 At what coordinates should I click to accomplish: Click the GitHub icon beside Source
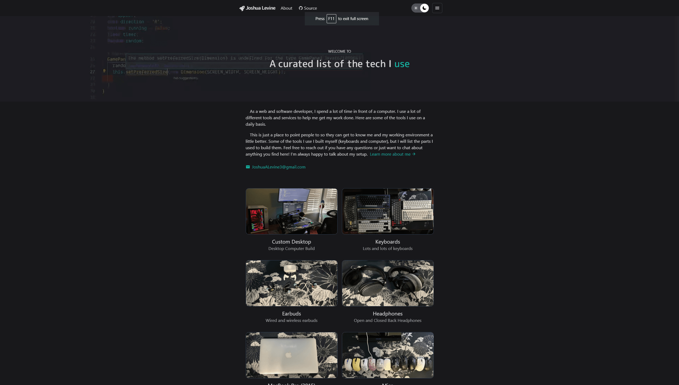[x=301, y=8]
